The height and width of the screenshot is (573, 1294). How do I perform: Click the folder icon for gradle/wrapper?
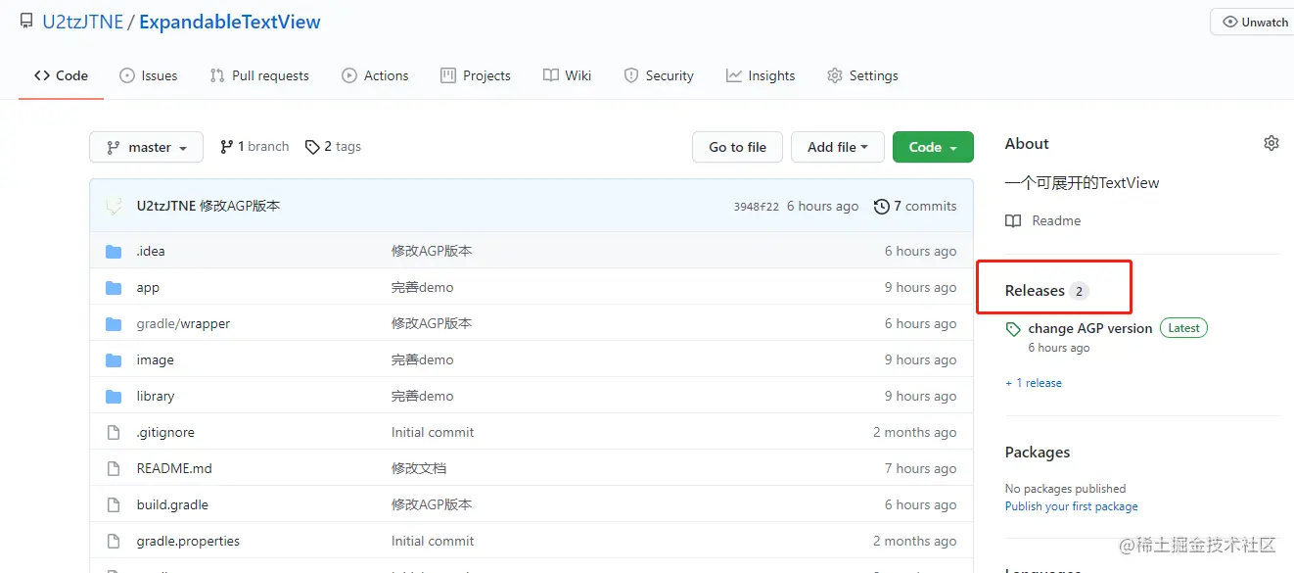coord(114,323)
